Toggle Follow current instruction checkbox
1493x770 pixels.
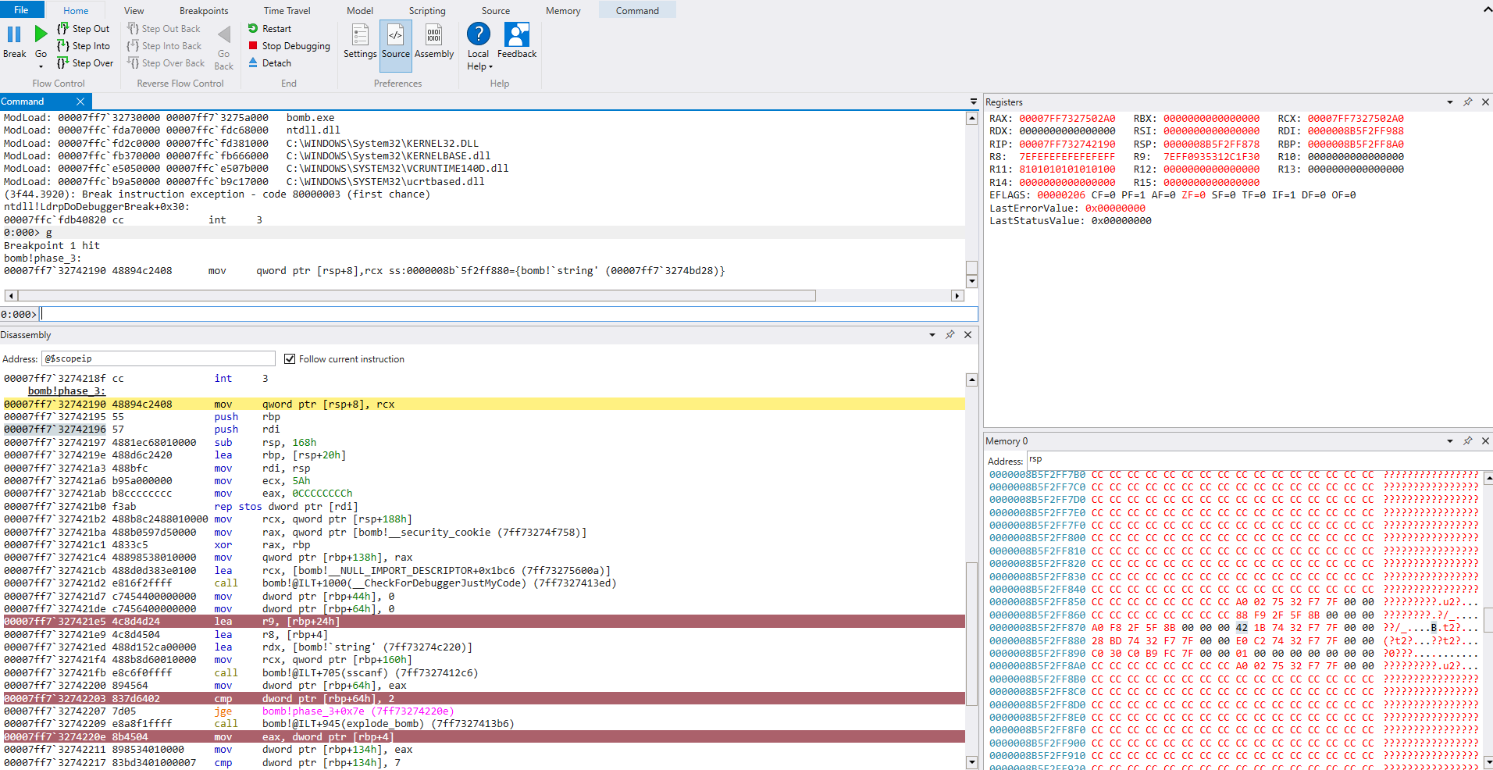(290, 359)
